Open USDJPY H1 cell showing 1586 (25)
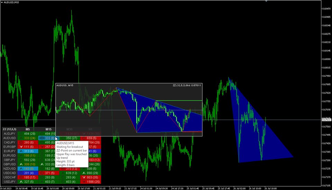This screenshot has width=332, height=190. coord(91,182)
